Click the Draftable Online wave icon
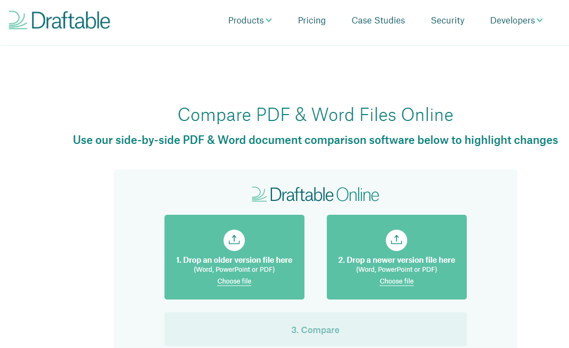This screenshot has width=569, height=348. tap(259, 195)
